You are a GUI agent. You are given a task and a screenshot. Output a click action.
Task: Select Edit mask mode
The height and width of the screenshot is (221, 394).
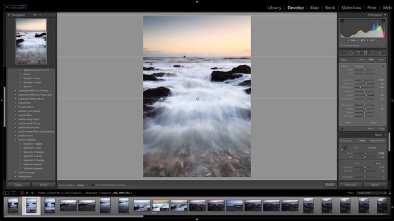pos(371,60)
